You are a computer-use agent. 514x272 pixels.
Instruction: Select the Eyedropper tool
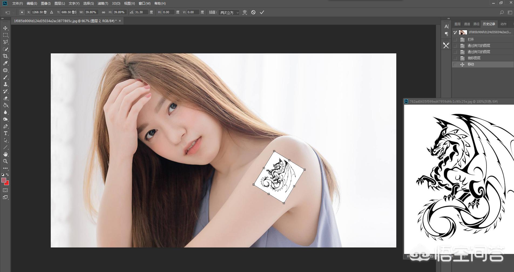(5, 63)
